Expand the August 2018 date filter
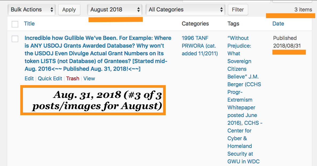317x166 pixels. pyautogui.click(x=115, y=10)
